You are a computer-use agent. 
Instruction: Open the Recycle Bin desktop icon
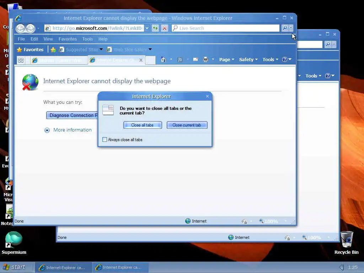(x=347, y=243)
